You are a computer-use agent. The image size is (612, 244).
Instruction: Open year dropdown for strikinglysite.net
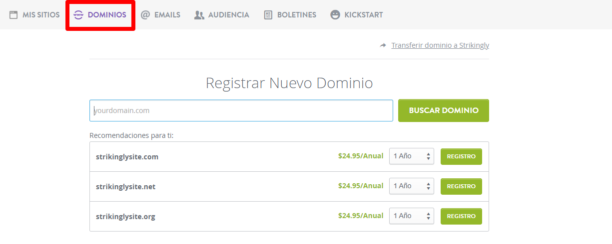click(x=412, y=186)
